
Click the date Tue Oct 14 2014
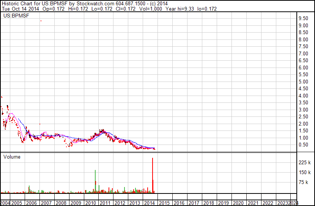coord(20,9)
